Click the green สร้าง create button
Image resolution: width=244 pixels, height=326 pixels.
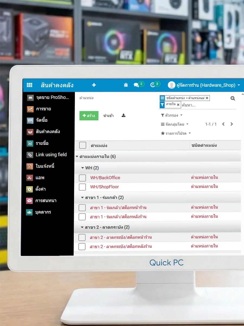89,116
